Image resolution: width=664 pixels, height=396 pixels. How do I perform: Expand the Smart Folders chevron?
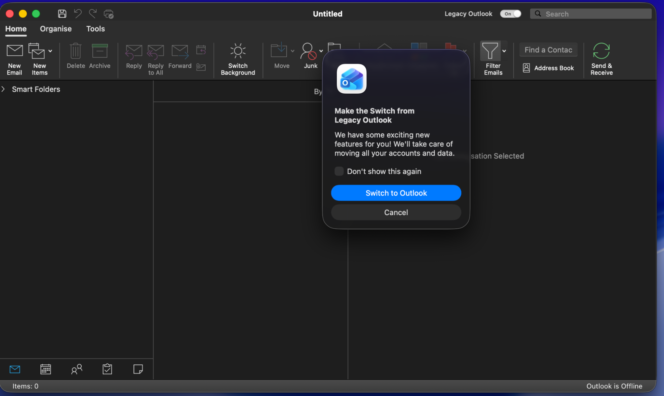[3, 89]
